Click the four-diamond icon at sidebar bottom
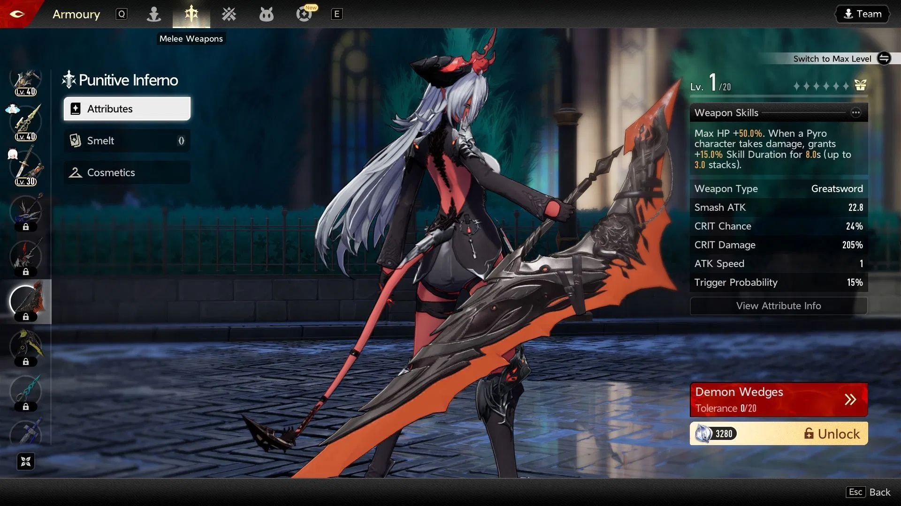 click(x=26, y=461)
